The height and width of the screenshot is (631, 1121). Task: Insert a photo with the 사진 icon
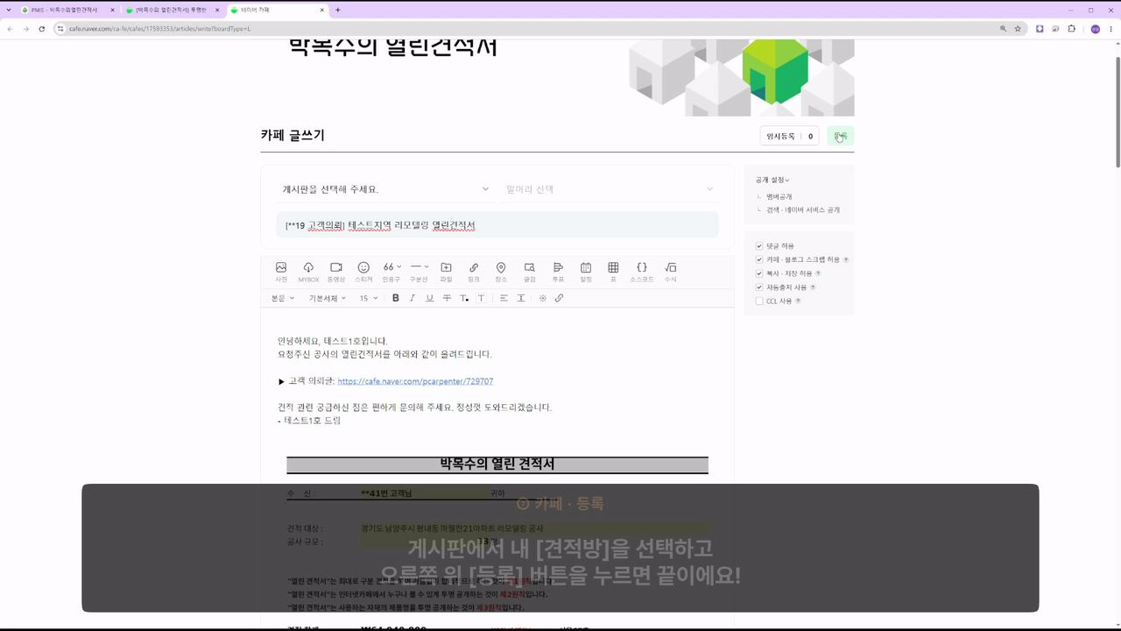(281, 272)
